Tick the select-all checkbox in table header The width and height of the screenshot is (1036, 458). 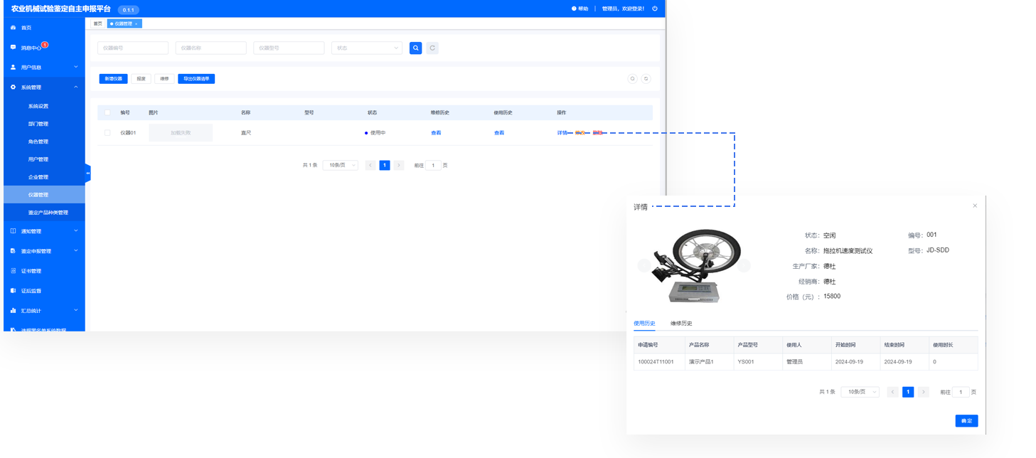click(x=107, y=112)
